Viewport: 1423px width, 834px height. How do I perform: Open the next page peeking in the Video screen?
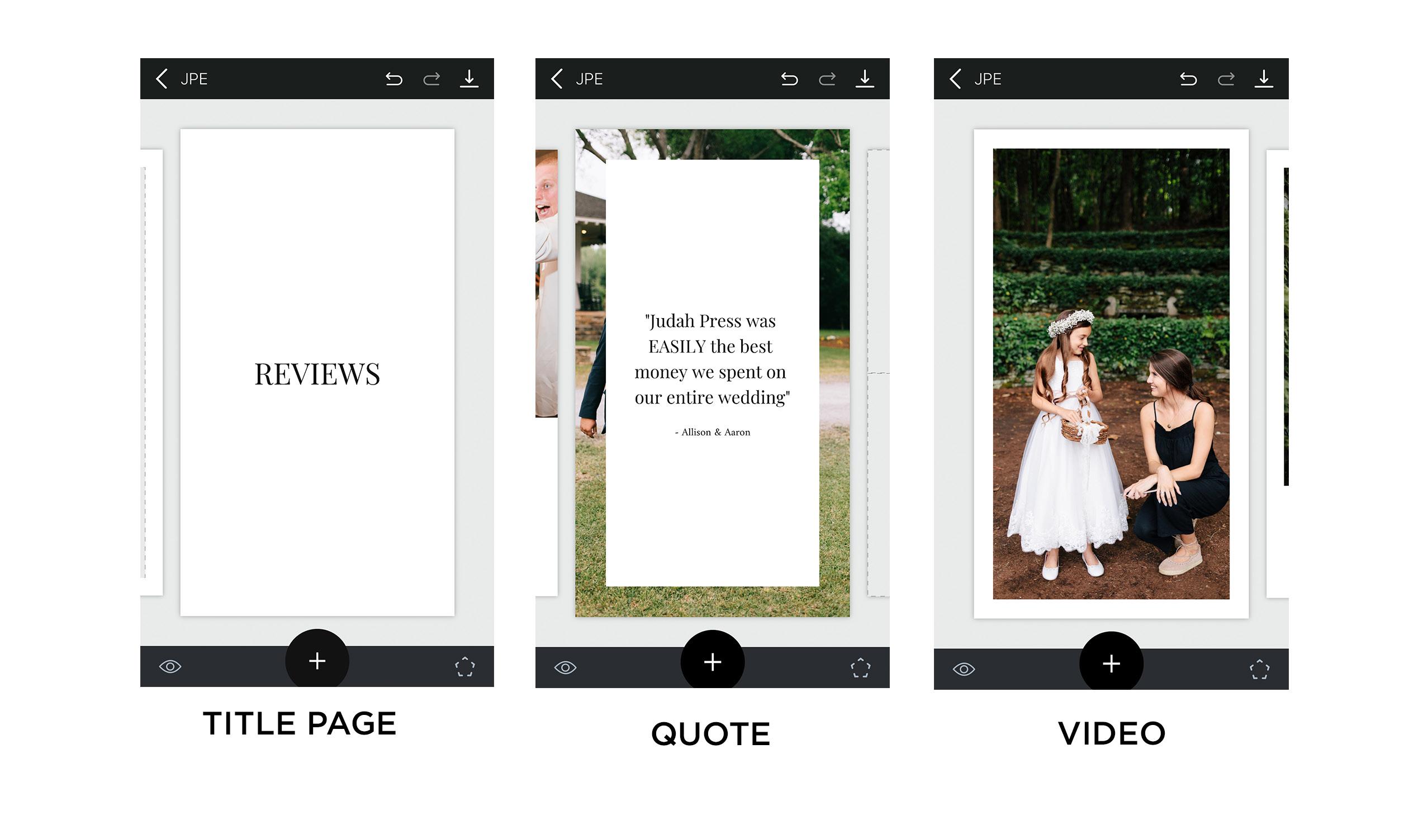coord(1277,374)
